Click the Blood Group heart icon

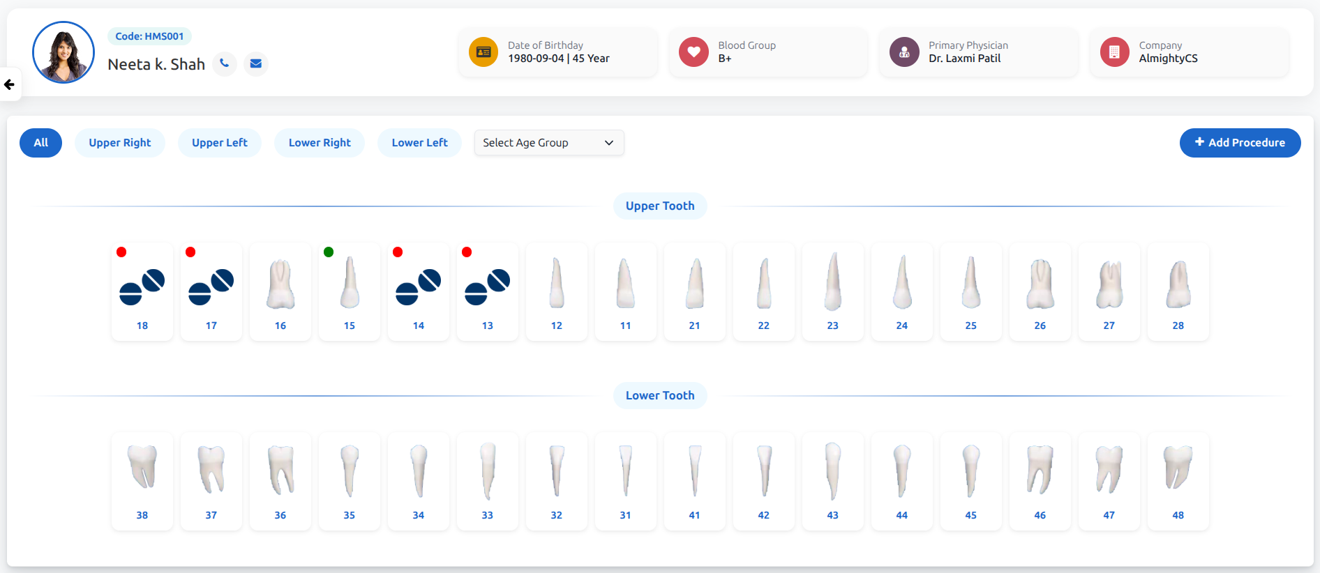[x=693, y=52]
